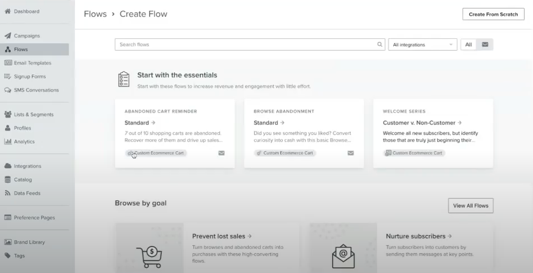Open the Customer v. Non-Customer welcome flow

pyautogui.click(x=422, y=122)
